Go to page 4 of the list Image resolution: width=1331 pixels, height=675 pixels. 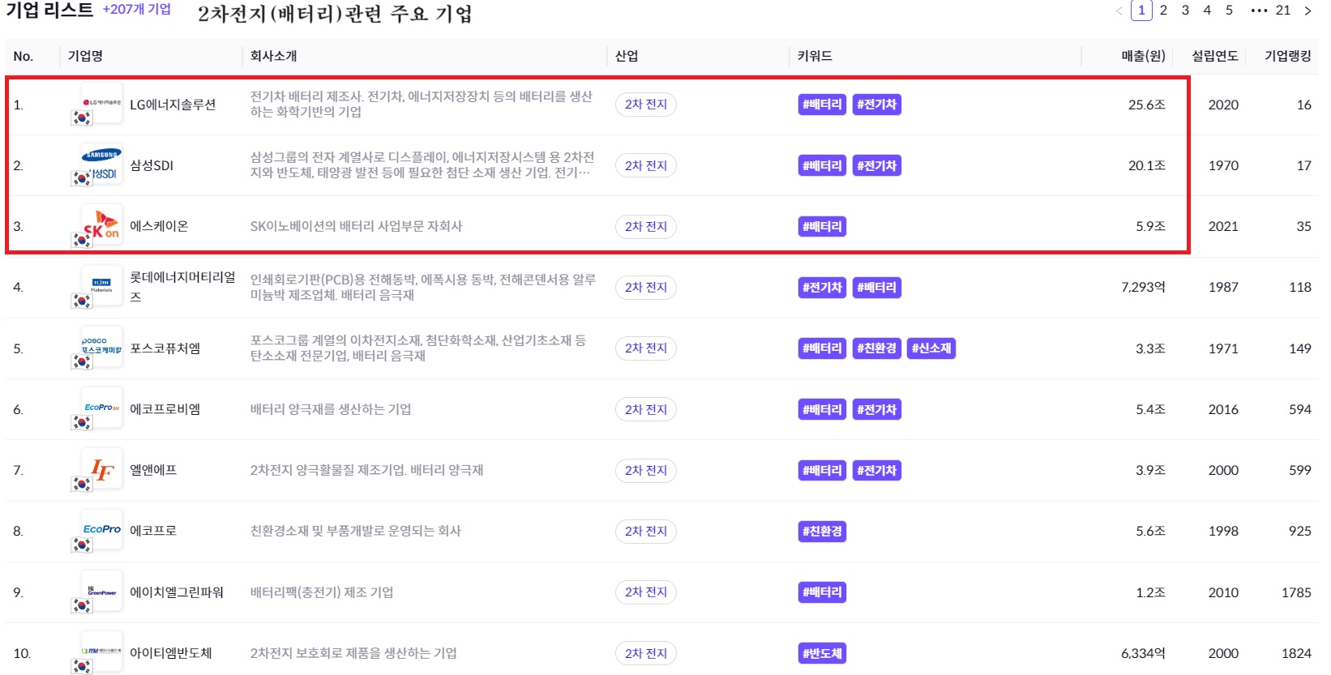1207,11
